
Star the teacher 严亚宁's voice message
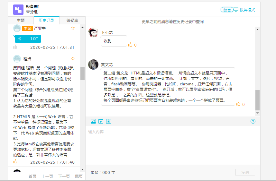point(73,28)
